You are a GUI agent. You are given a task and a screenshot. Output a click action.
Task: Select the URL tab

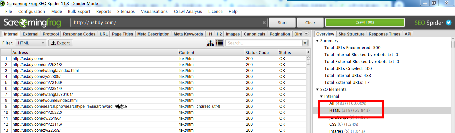point(104,34)
